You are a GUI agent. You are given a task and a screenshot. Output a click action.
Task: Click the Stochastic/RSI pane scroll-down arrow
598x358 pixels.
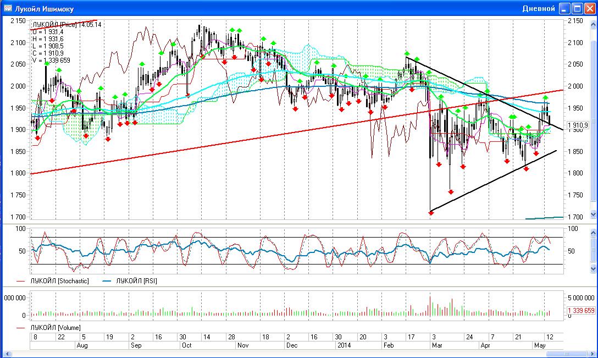coord(594,269)
